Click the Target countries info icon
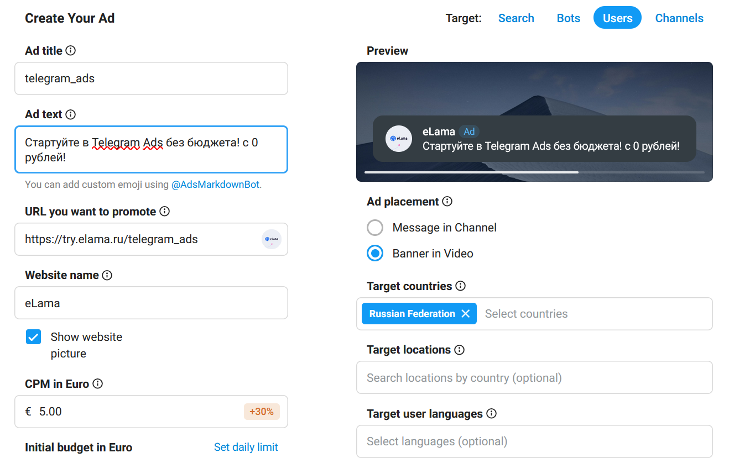This screenshot has height=458, width=729. [x=460, y=286]
